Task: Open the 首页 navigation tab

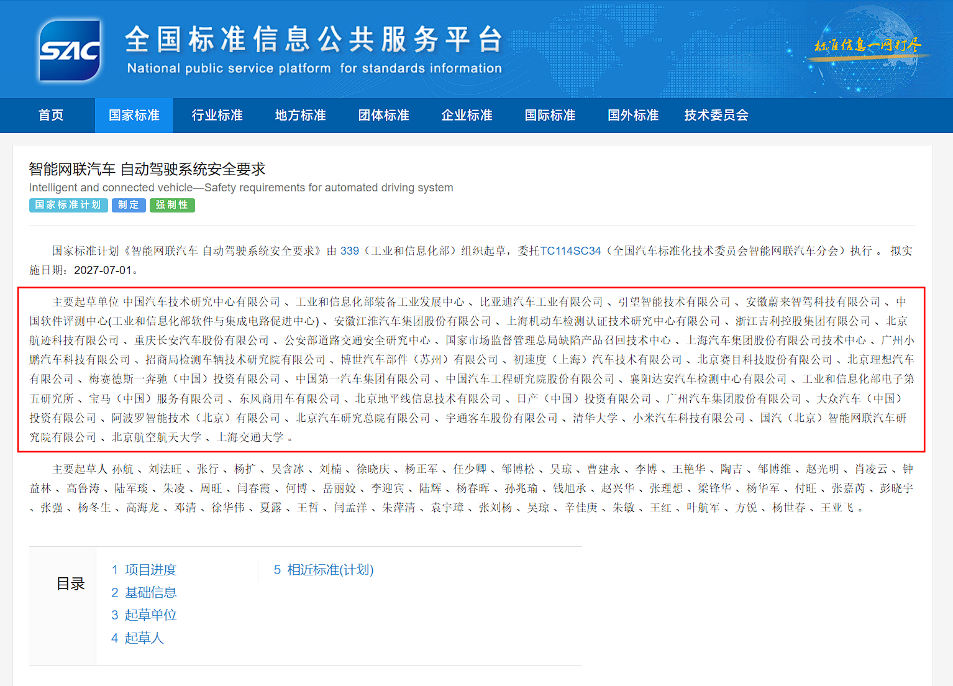Action: [51, 116]
